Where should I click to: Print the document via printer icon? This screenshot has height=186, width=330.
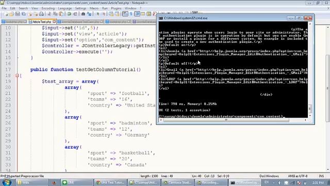click(42, 14)
